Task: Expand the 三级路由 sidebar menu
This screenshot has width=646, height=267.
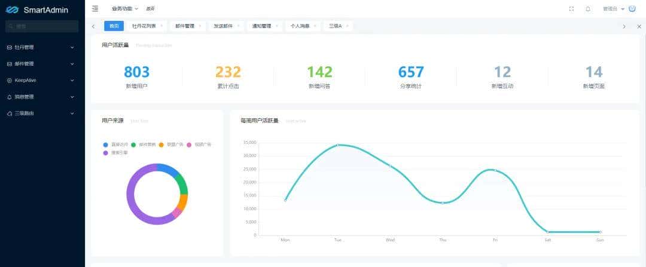Action: 42,113
